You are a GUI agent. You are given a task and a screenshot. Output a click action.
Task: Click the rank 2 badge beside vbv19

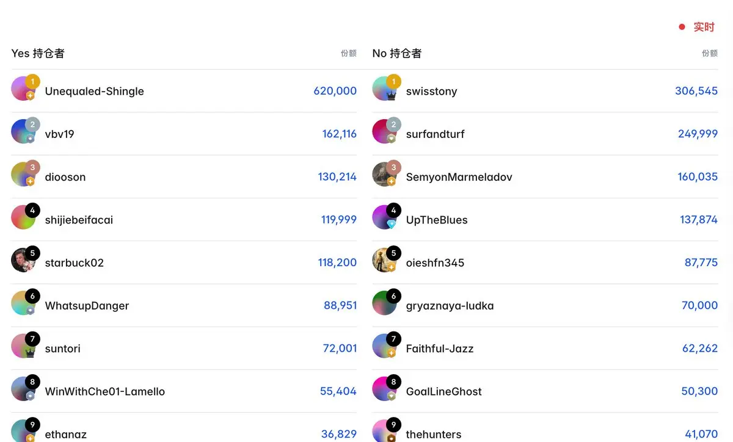tap(33, 125)
